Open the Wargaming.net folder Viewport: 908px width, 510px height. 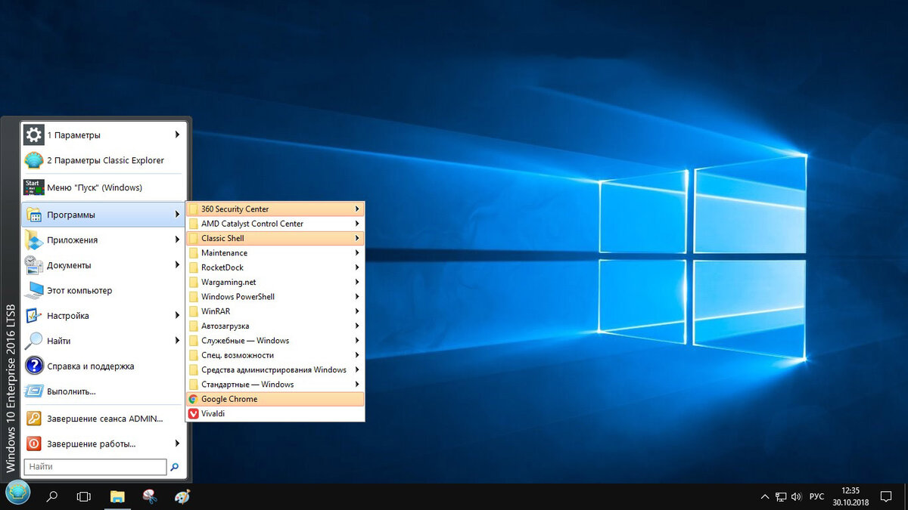point(275,282)
